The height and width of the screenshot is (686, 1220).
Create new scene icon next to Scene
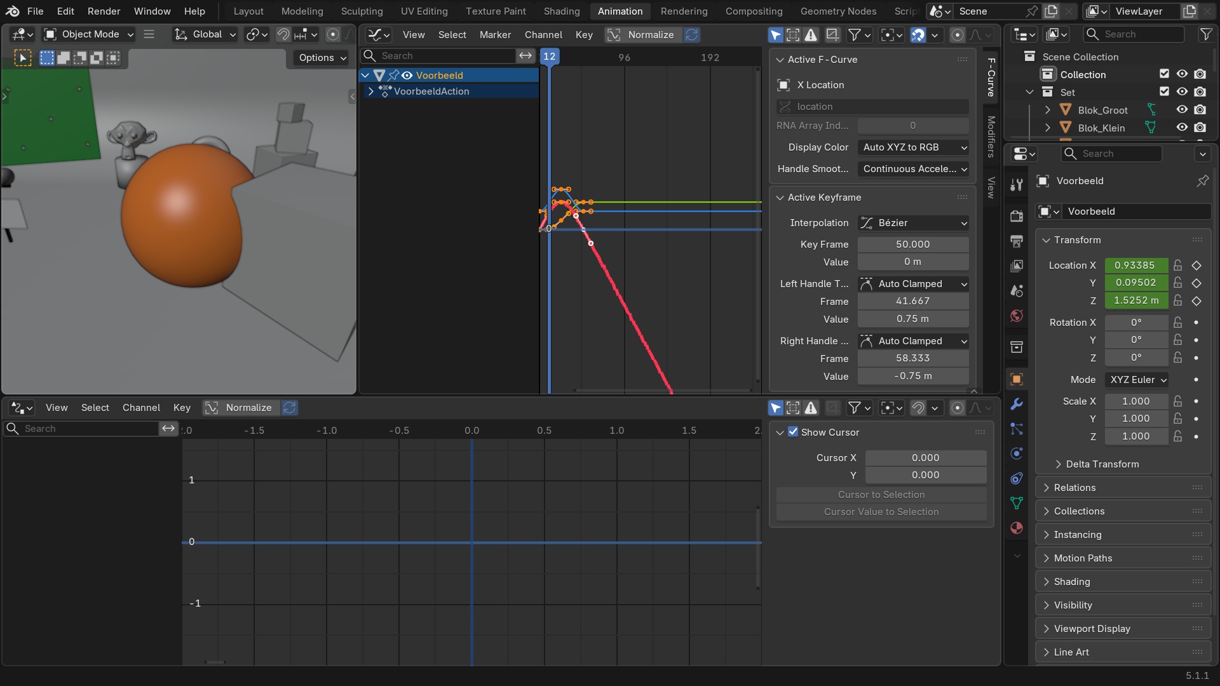[x=1052, y=11]
